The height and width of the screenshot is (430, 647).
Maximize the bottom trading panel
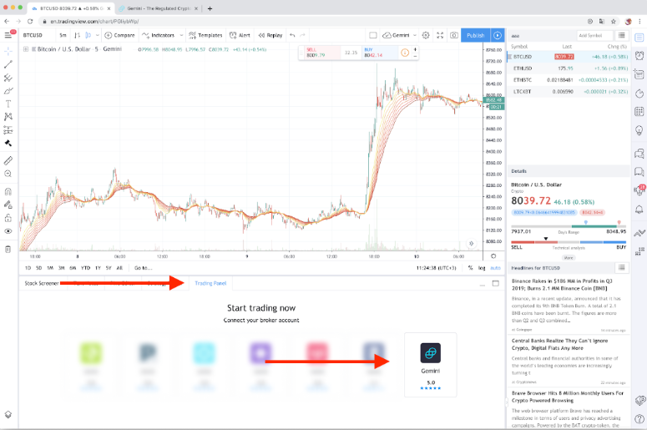pyautogui.click(x=496, y=284)
